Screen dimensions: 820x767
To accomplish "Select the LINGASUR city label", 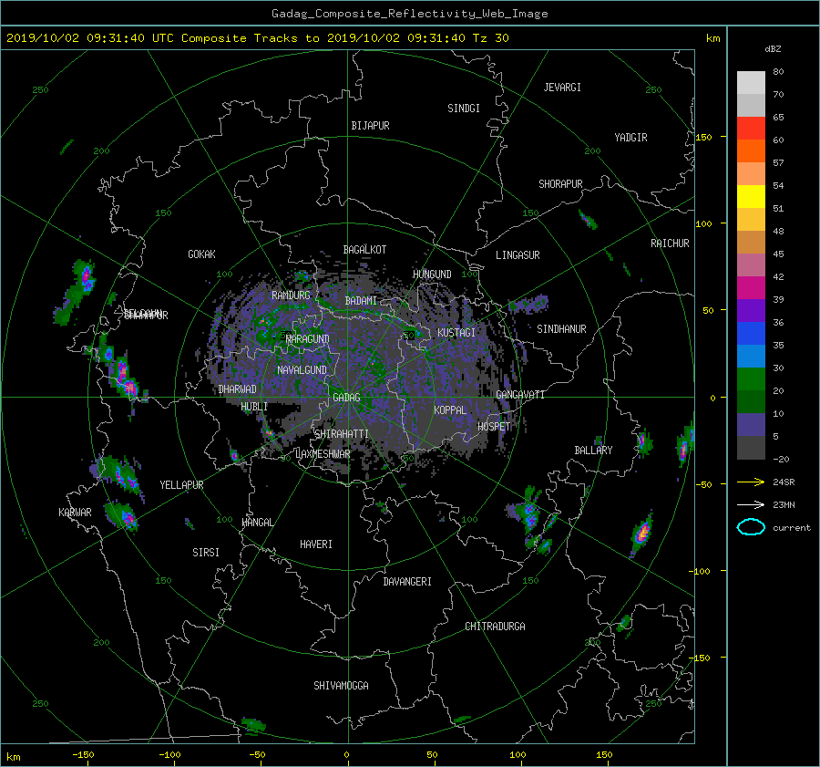I will coord(518,255).
